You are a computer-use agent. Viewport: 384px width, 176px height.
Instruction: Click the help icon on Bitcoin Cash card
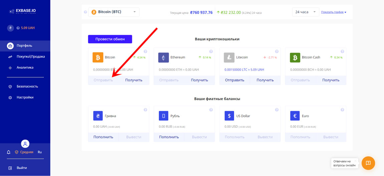[x=342, y=52]
